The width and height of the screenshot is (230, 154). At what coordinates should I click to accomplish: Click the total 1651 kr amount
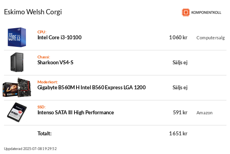tap(178, 133)
